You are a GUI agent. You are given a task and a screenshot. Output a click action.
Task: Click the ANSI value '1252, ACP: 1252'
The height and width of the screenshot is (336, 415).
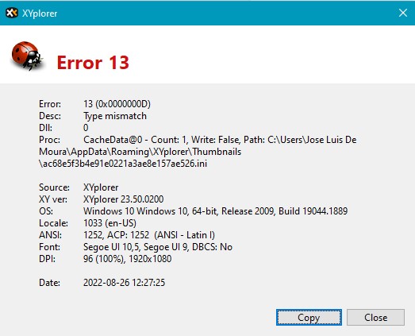[116, 235]
